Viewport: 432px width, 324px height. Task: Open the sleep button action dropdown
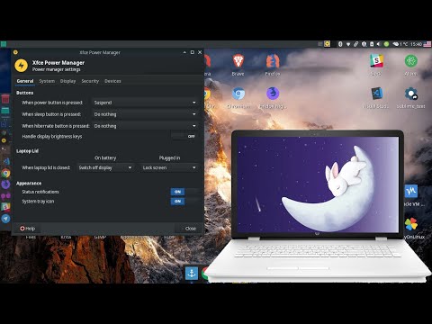coord(145,114)
